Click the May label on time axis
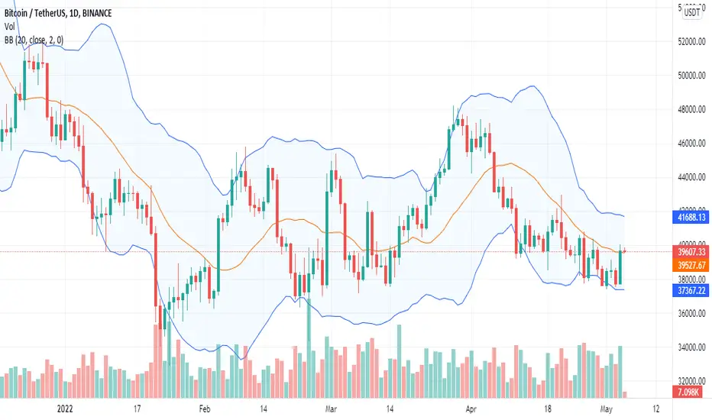This screenshot has height=420, width=712. coord(607,409)
